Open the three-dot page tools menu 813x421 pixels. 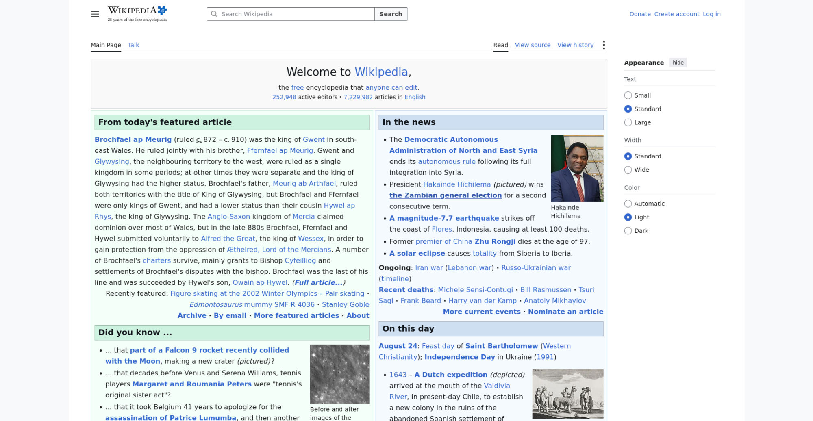604,45
